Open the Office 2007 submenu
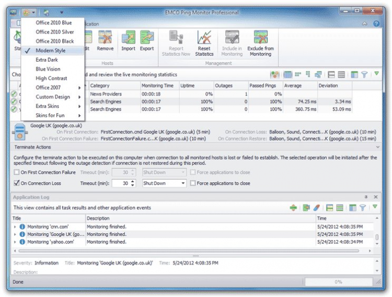Viewport: 392px width, 297px height. tap(52, 87)
